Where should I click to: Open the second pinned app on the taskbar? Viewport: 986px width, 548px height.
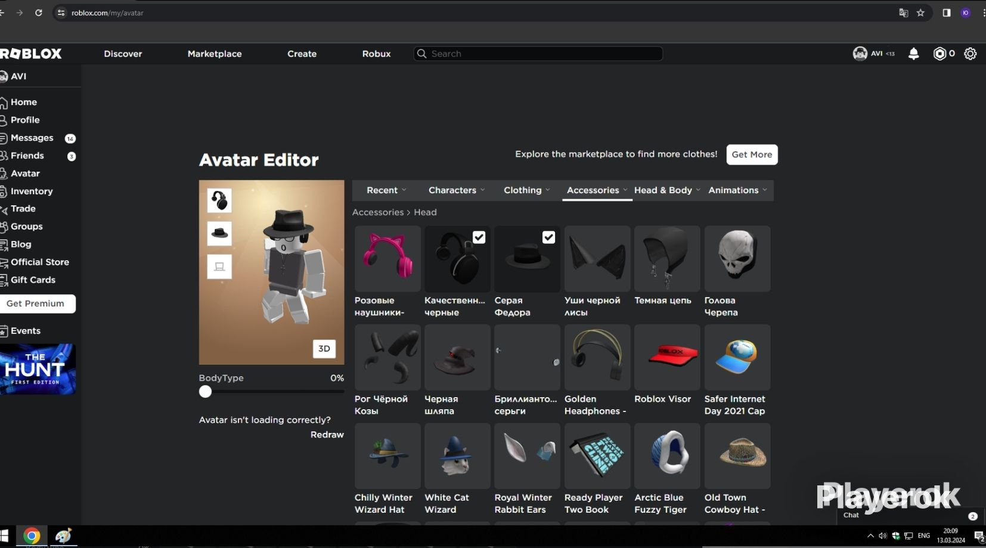[63, 536]
